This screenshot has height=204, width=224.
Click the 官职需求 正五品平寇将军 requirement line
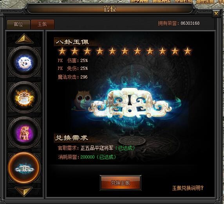96,148
